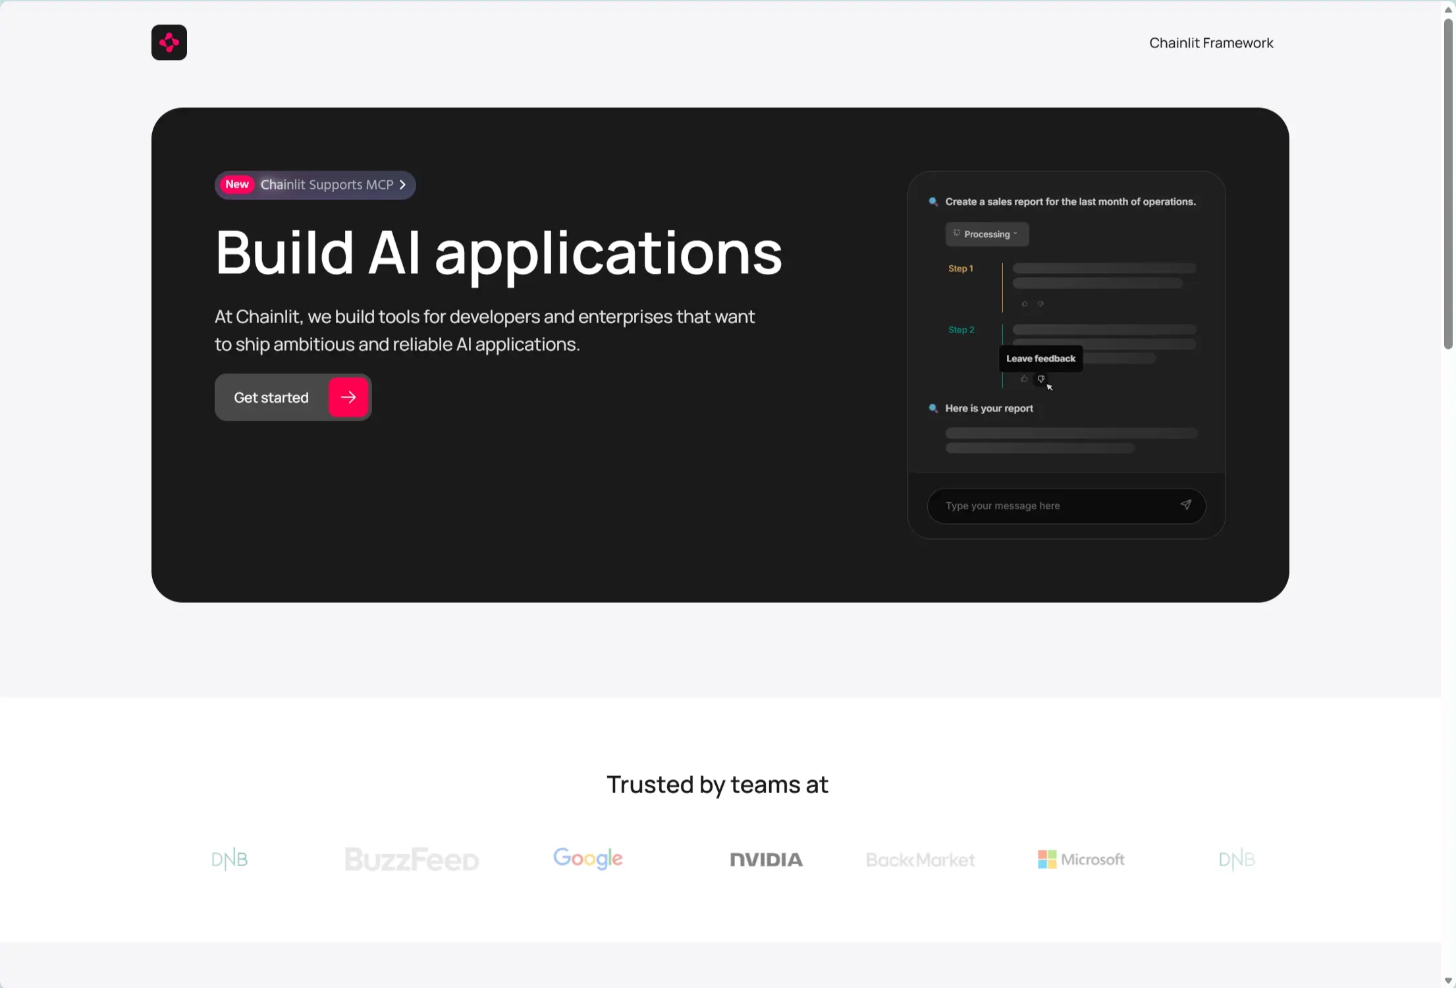Click the send message paper plane icon
The image size is (1456, 988).
[x=1185, y=505]
